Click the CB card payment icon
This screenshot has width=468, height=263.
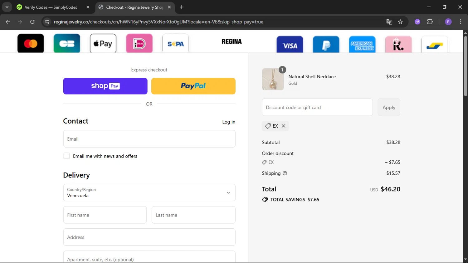click(x=67, y=43)
